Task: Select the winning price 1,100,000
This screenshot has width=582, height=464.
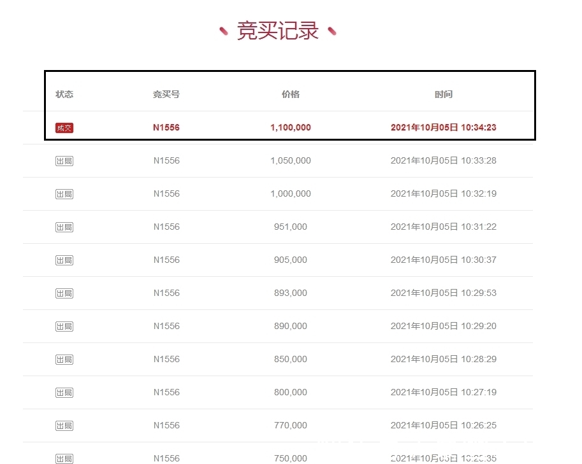Action: [291, 127]
